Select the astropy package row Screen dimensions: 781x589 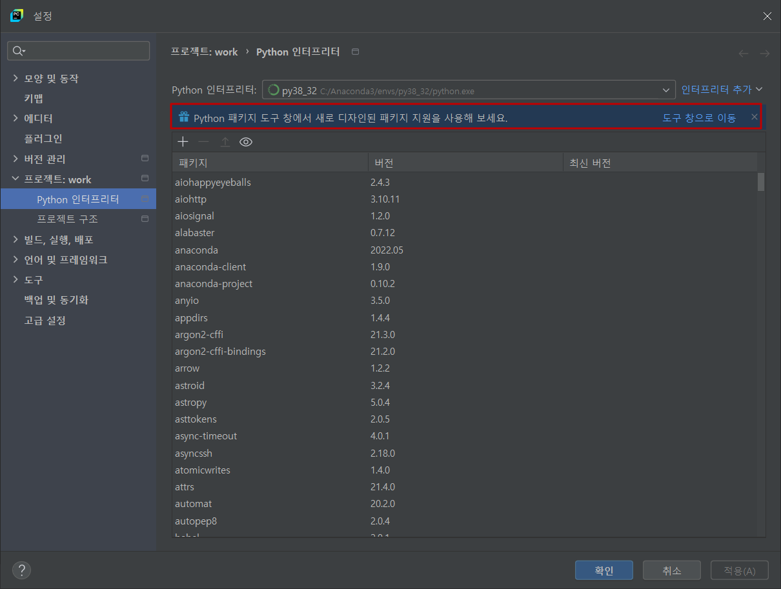click(x=465, y=403)
